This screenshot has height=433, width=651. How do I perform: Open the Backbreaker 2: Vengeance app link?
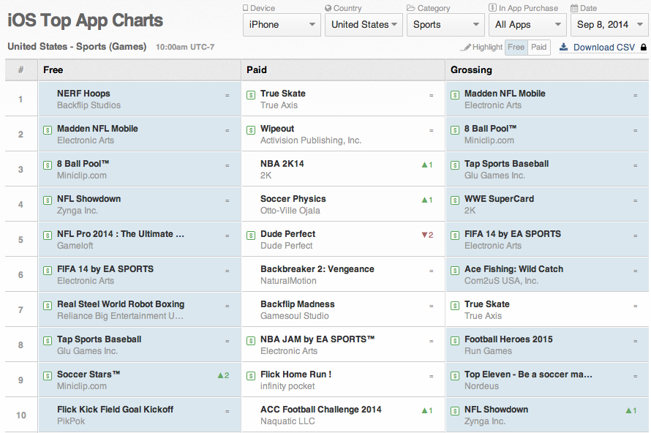pyautogui.click(x=317, y=269)
